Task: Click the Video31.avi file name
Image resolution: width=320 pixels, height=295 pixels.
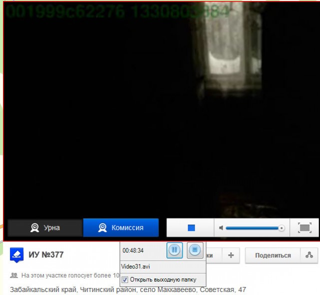Action: point(135,266)
